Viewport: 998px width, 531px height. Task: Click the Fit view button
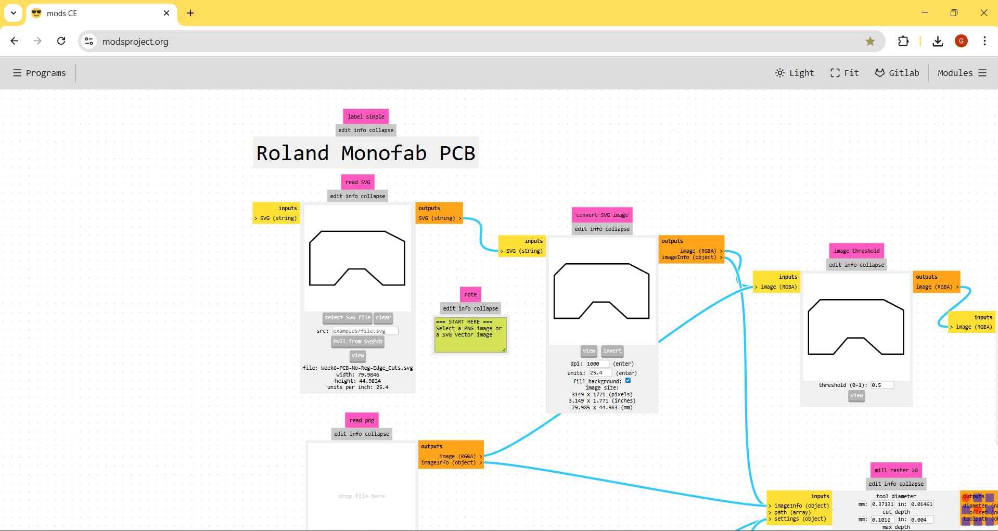845,73
